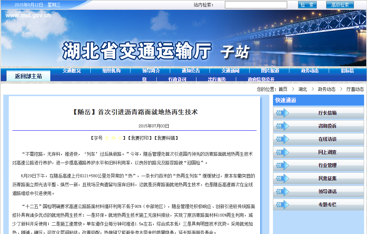Open the 交通概况 navigation menu item

[x=72, y=71]
